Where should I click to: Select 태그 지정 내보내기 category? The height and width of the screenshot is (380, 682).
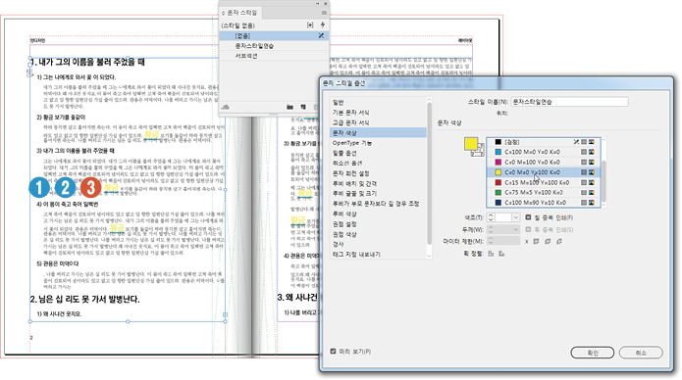[x=378, y=255]
